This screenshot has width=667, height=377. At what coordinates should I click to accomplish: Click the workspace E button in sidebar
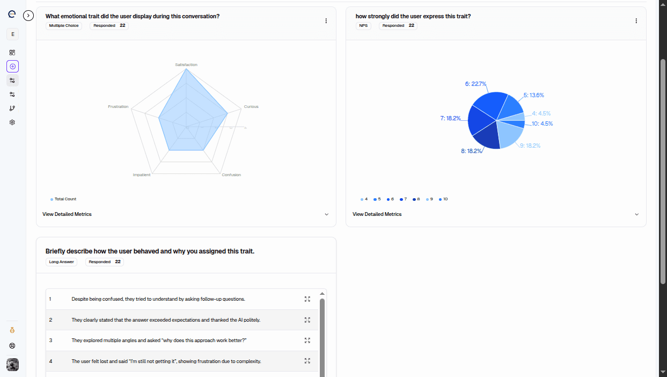click(x=12, y=34)
